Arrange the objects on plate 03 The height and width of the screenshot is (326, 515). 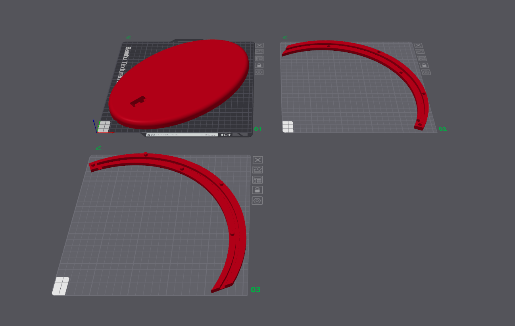(x=257, y=180)
